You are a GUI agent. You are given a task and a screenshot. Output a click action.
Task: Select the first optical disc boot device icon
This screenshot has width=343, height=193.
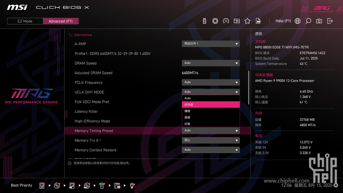coord(57,186)
